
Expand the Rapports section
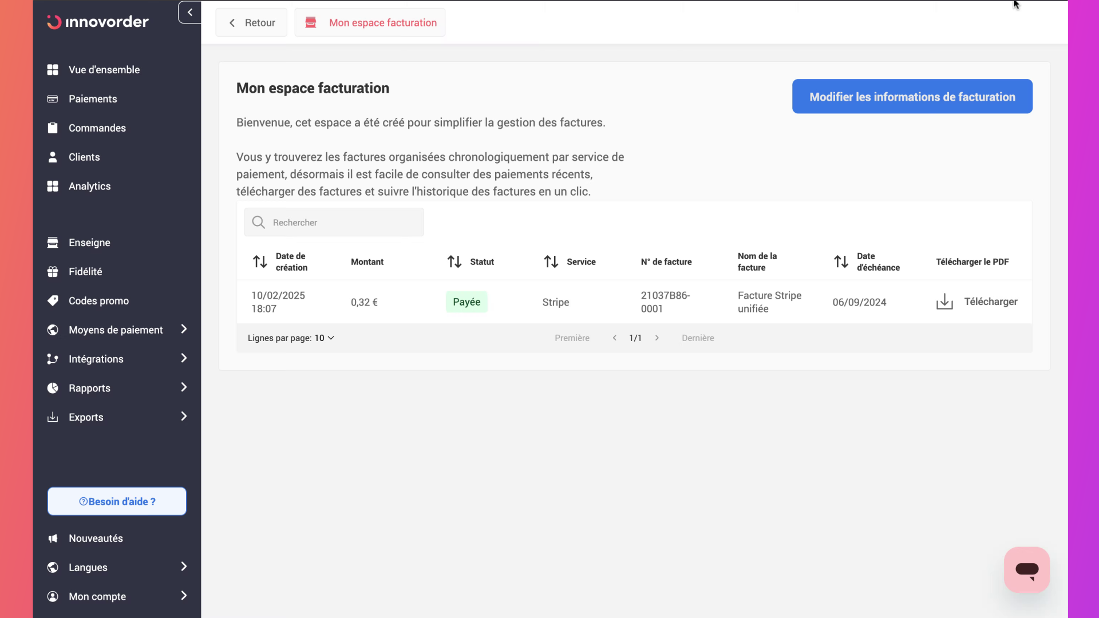pos(184,387)
